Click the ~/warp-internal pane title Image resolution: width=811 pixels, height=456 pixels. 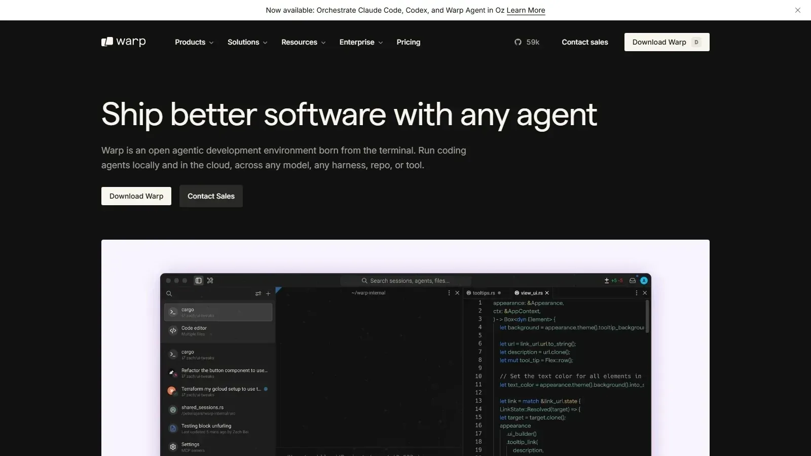click(368, 293)
